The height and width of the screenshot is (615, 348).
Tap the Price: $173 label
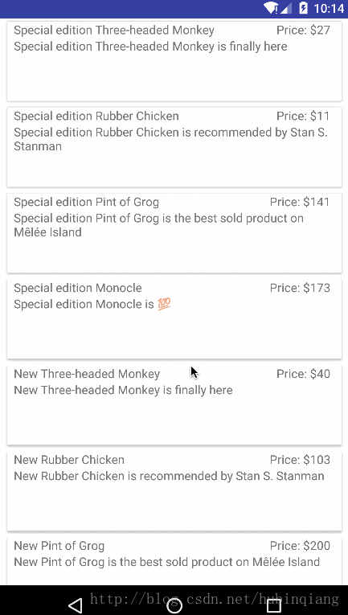coord(300,288)
